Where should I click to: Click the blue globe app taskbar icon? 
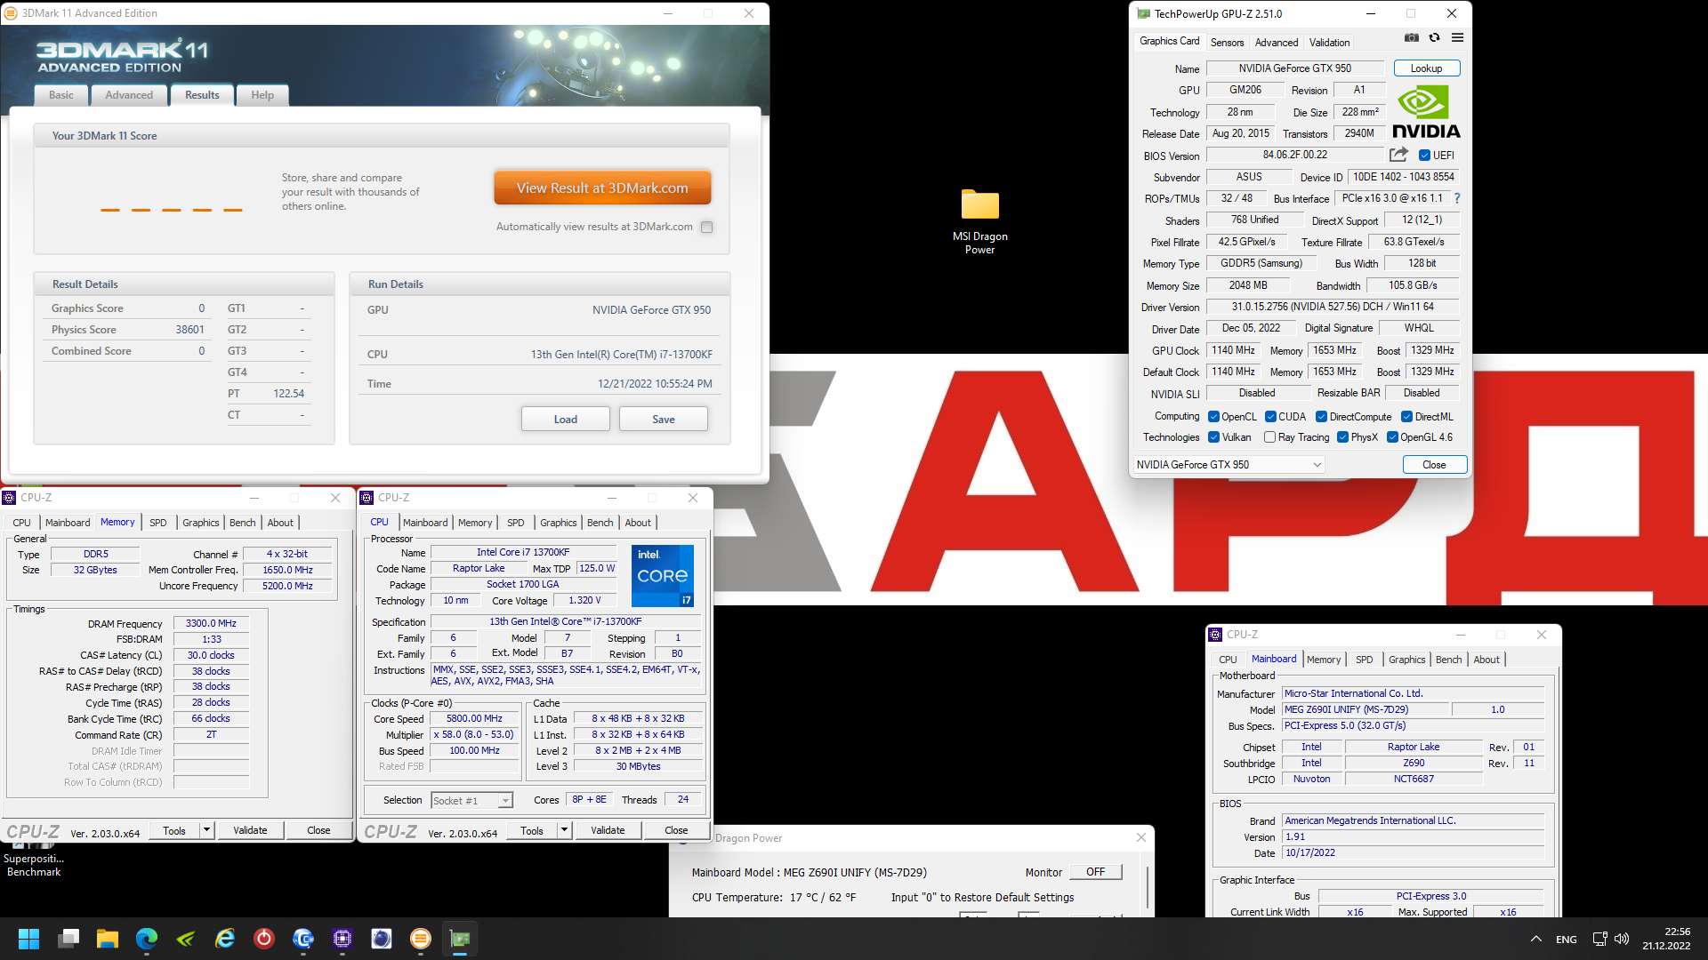tap(382, 939)
